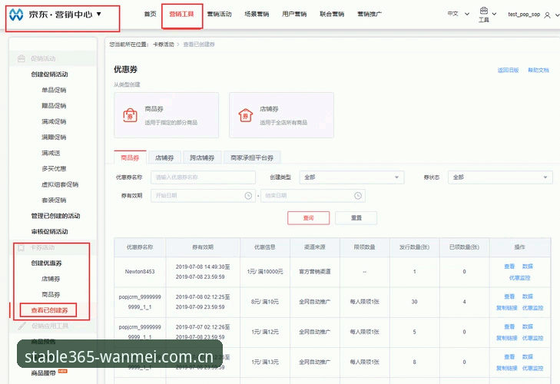Viewport: 560px width, 384px height.
Task: Click the 店铺券 house card icon
Action: pyautogui.click(x=245, y=115)
